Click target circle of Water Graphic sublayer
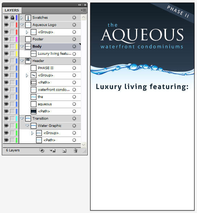The image size is (197, 213). (x=74, y=126)
